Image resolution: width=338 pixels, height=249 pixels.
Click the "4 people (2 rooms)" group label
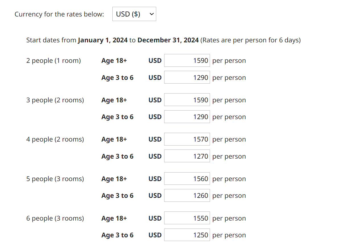point(55,139)
